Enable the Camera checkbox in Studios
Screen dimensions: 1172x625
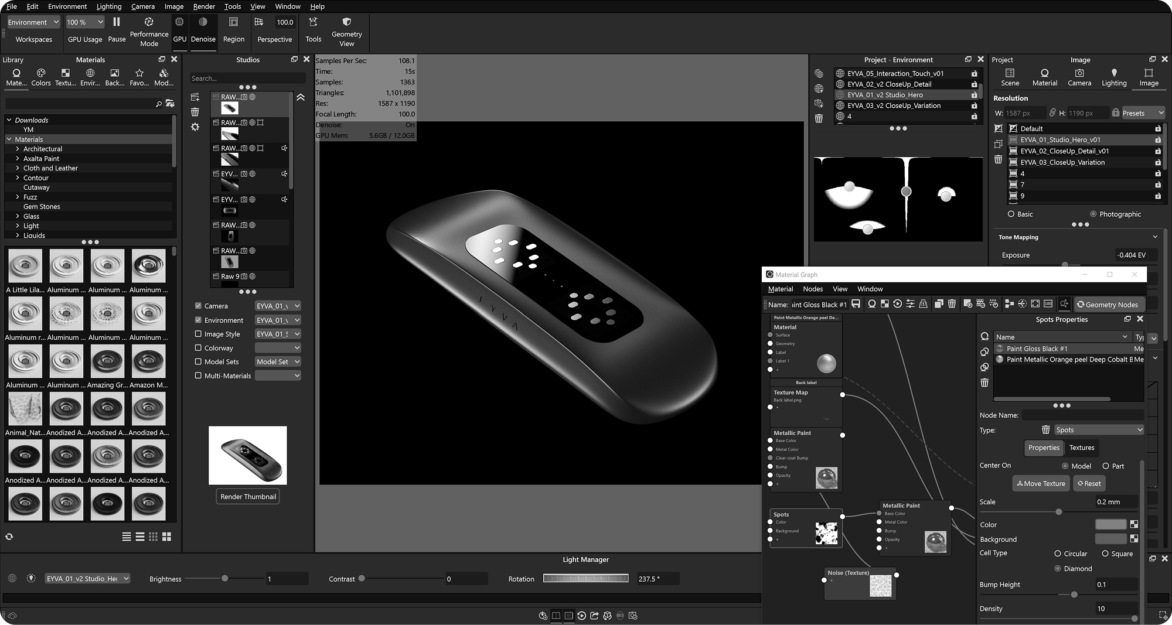[x=198, y=306]
